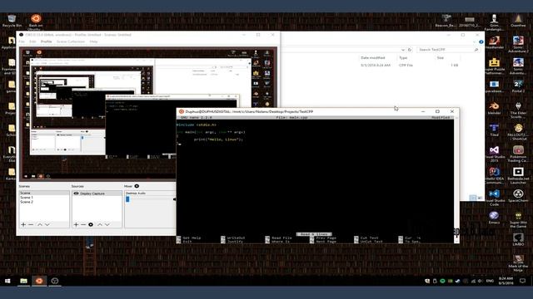Open the Edit menu in OBS

(32, 42)
